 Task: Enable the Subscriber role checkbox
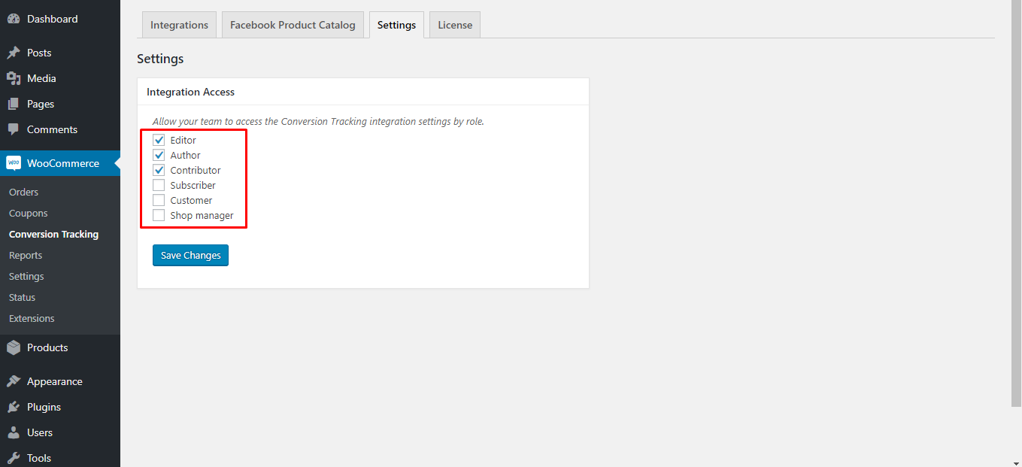[x=159, y=185]
